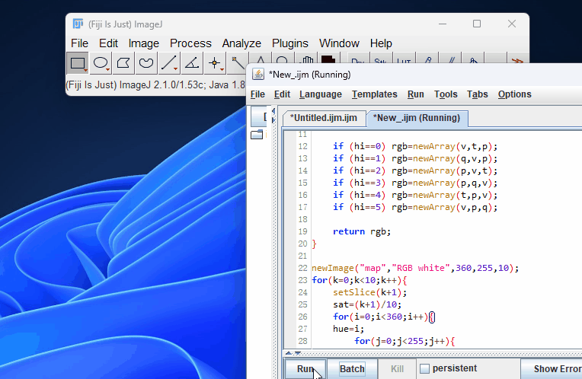
Task: Select the Polygon selection tool
Action: (x=123, y=63)
